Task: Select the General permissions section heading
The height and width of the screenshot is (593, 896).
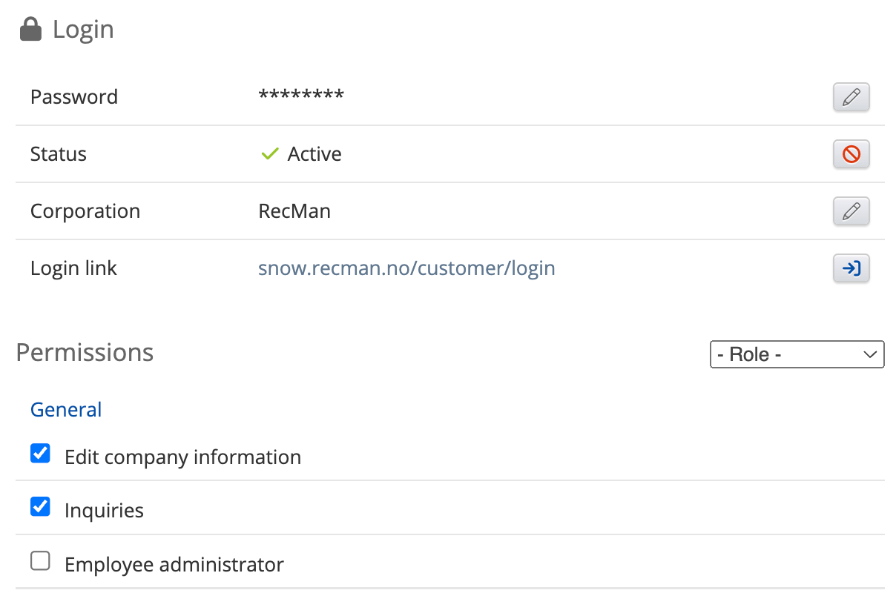Action: click(x=66, y=410)
